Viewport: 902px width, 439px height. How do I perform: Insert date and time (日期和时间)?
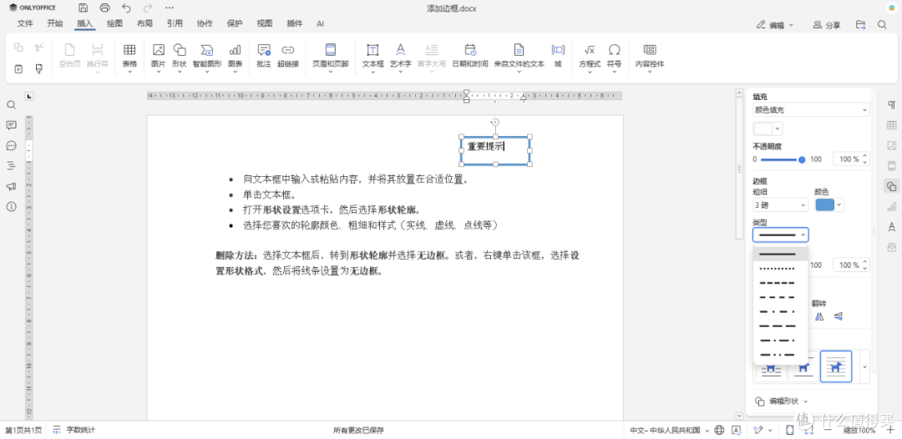[x=470, y=56]
